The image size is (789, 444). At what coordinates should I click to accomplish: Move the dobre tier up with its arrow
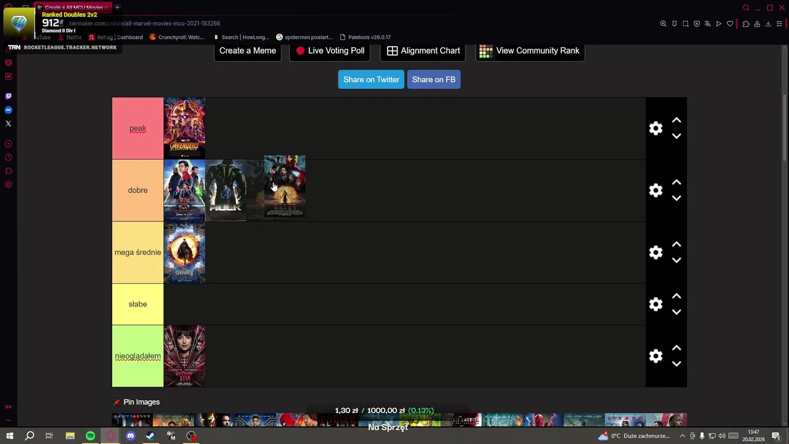point(676,183)
